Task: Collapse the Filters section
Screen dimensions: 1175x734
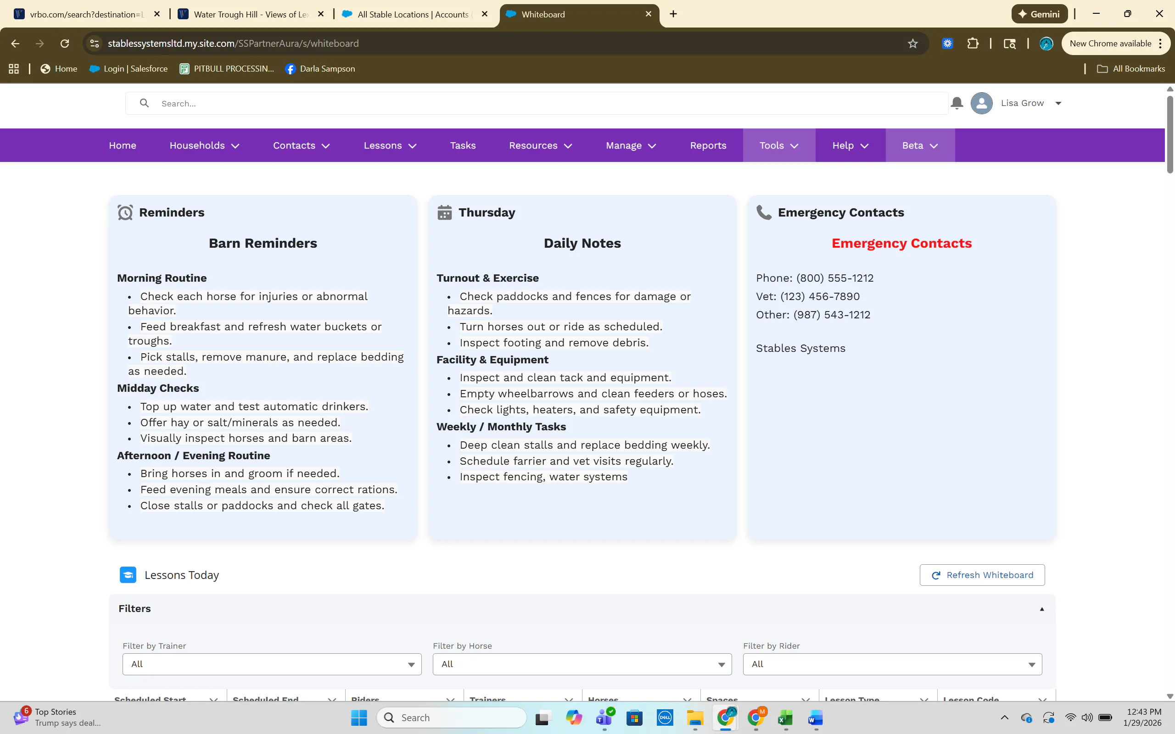Action: 1041,609
